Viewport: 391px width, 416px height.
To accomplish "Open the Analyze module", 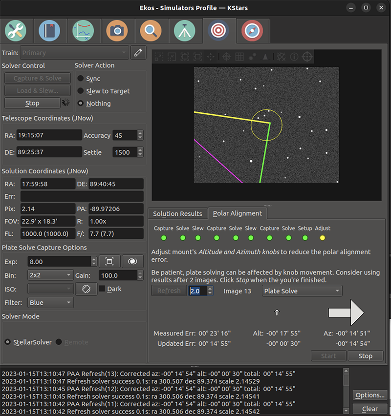I will pyautogui.click(x=83, y=30).
